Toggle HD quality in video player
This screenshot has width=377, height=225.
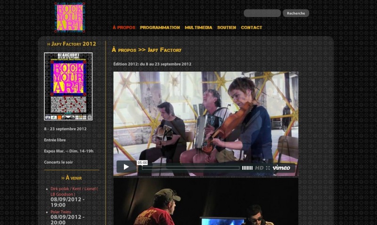(259, 168)
